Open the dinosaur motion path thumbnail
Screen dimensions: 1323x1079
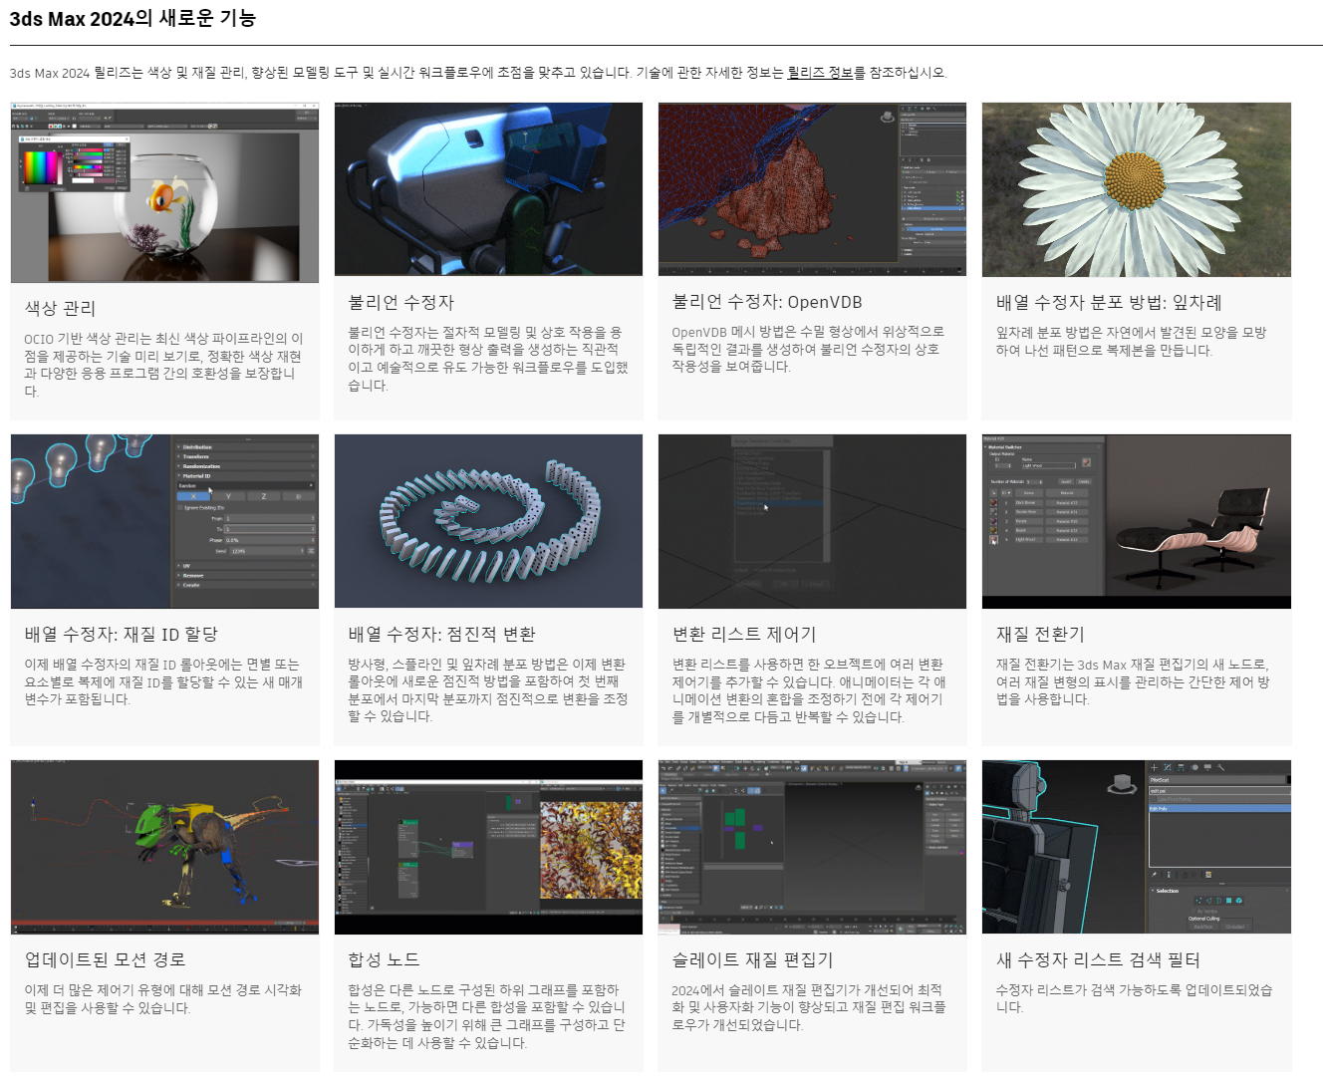164,847
